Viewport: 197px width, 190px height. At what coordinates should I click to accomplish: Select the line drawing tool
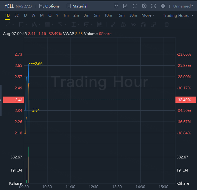click(x=8, y=24)
